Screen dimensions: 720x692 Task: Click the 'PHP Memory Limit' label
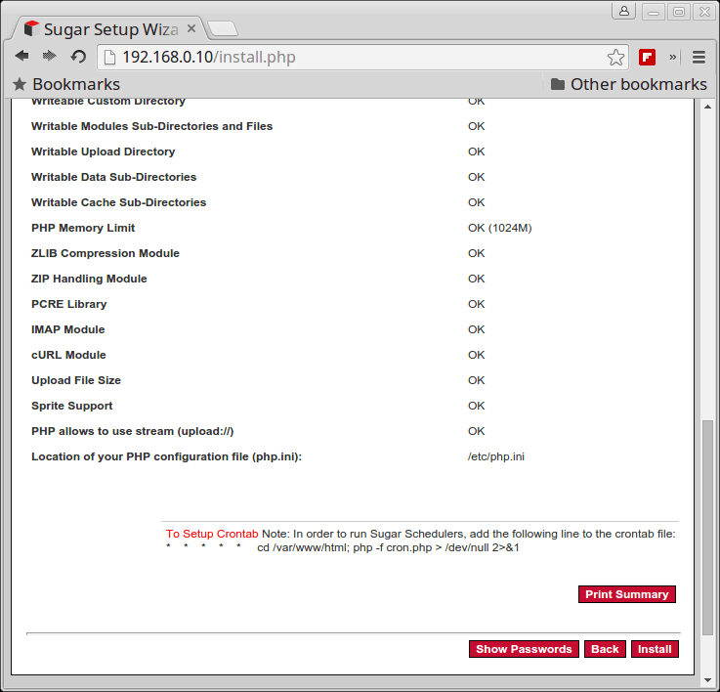(83, 228)
